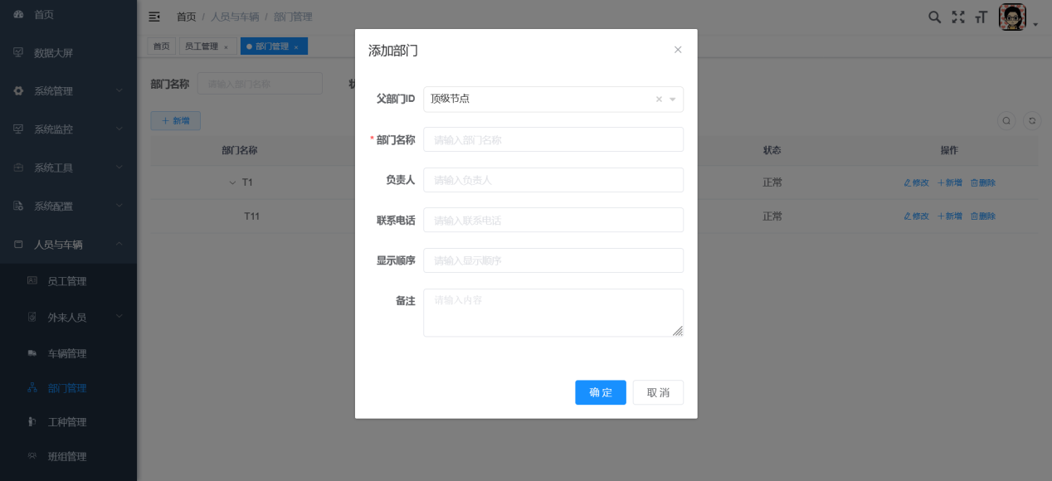Switch to the 员工管理 tab
This screenshot has width=1052, height=481.
pyautogui.click(x=202, y=46)
